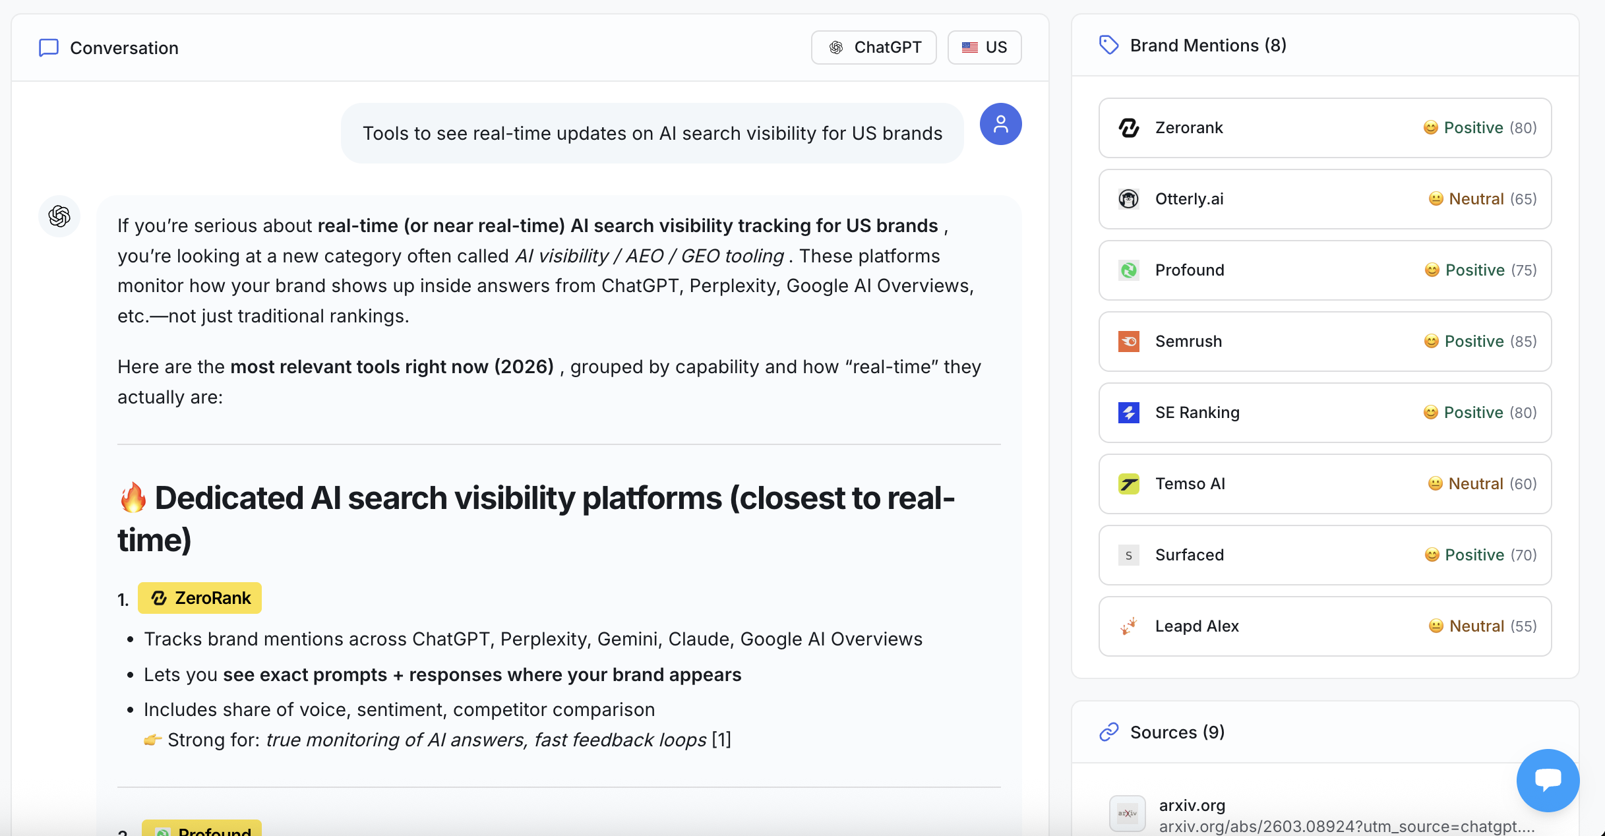Screen dimensions: 1605x836
Task: Select the Zerorank brand mention card
Action: tap(1325, 128)
